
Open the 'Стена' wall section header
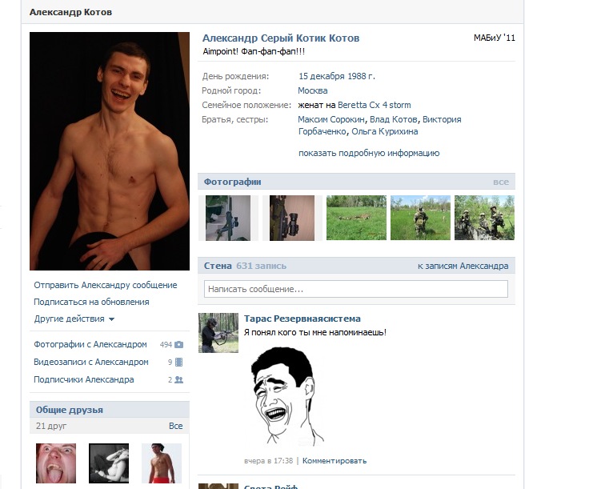(x=218, y=266)
